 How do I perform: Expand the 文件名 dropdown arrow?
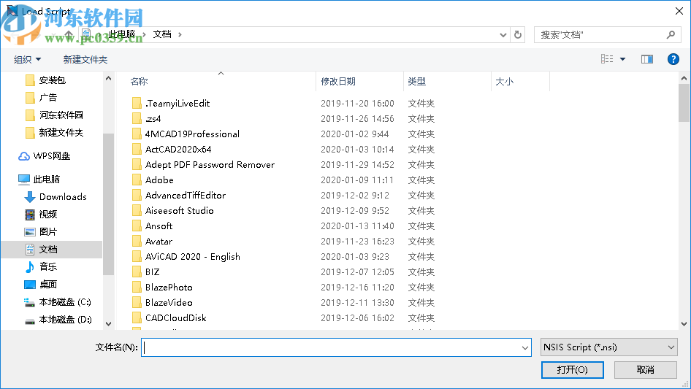(525, 347)
